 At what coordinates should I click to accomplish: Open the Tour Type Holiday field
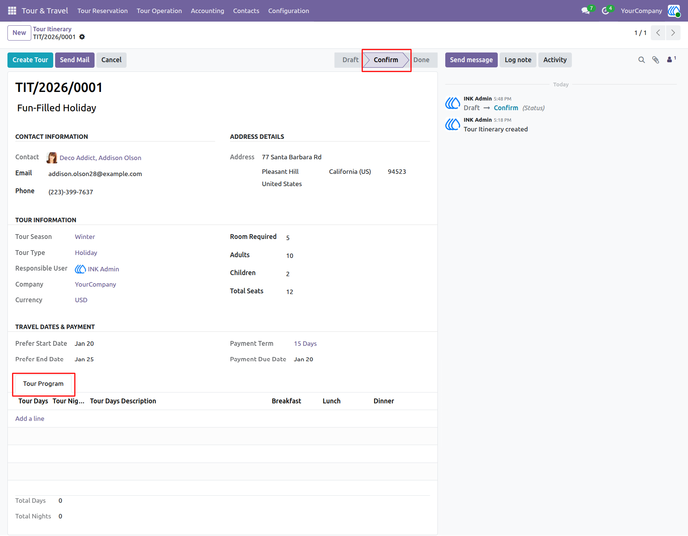pyautogui.click(x=86, y=253)
